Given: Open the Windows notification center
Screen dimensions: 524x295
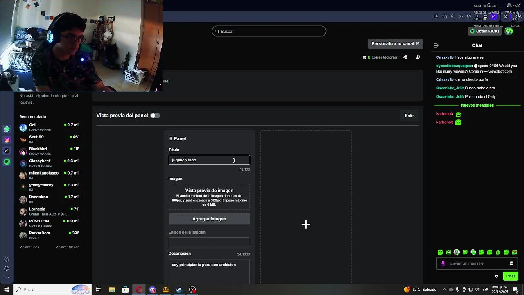Looking at the screenshot, I should coord(515,290).
